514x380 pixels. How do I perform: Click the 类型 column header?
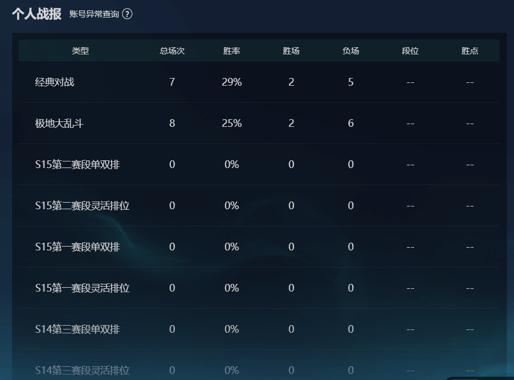click(x=80, y=51)
